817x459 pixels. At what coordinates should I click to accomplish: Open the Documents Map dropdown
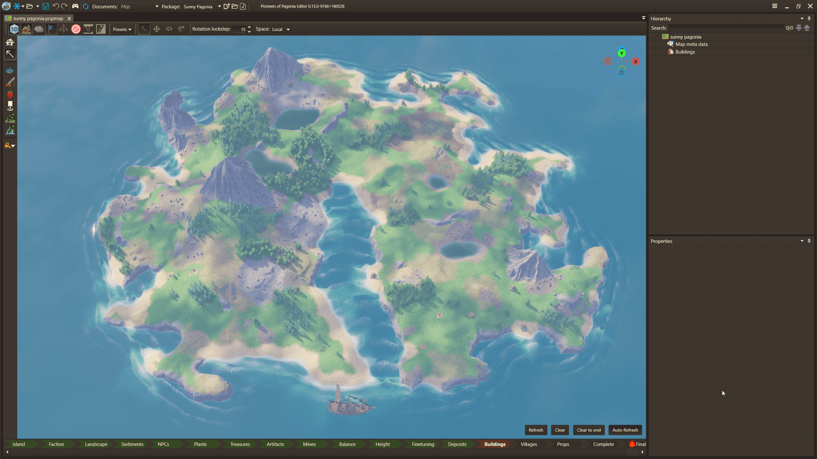[x=139, y=7]
